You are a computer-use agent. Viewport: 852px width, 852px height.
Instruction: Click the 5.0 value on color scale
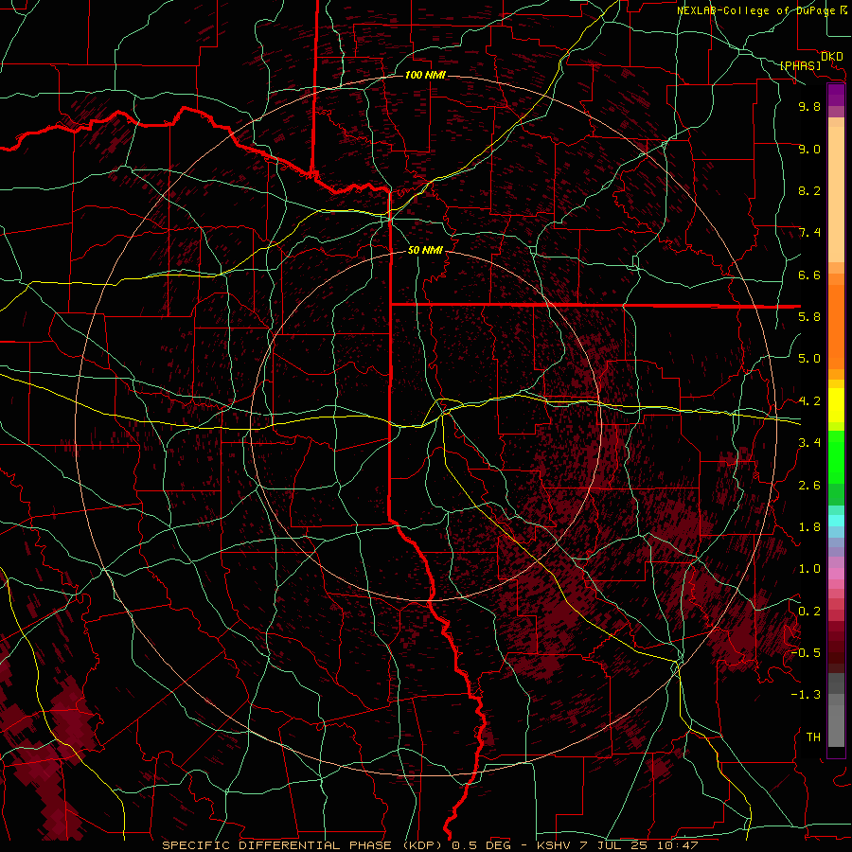point(809,359)
